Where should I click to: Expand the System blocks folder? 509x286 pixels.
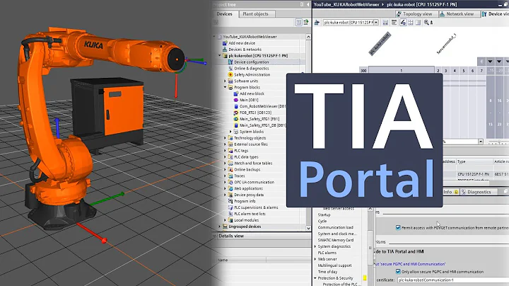click(x=230, y=132)
